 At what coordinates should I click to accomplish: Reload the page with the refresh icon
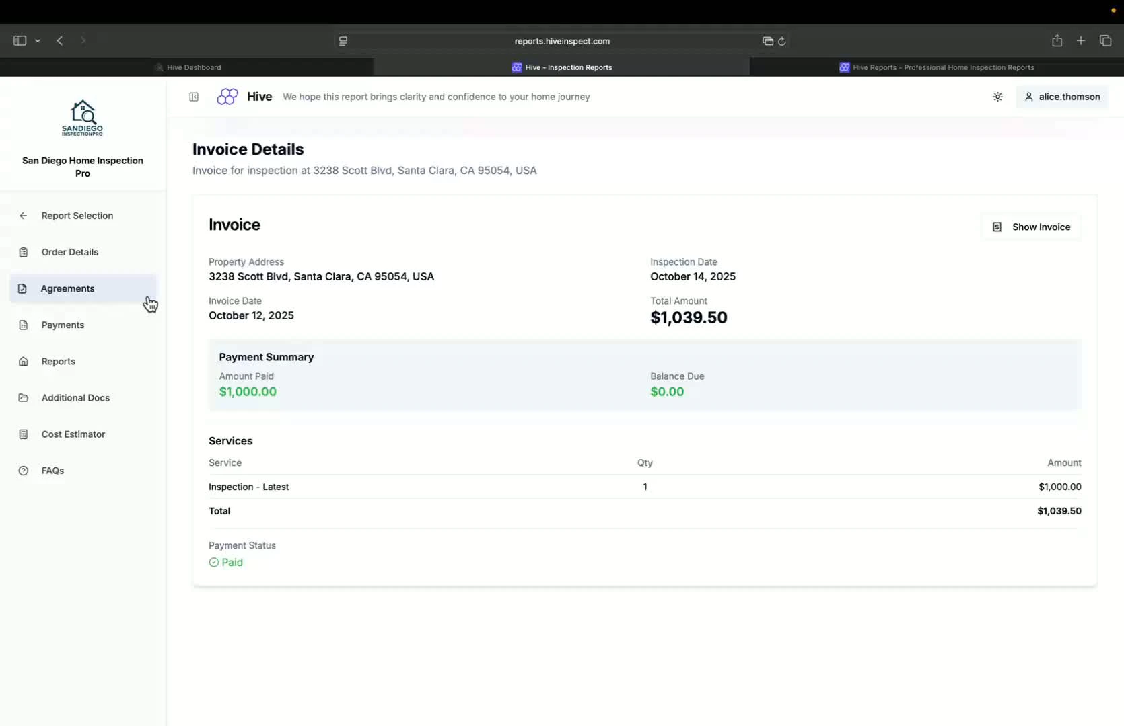[x=782, y=41]
